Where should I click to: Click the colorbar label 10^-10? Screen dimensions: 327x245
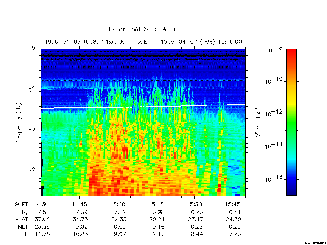[274, 80]
